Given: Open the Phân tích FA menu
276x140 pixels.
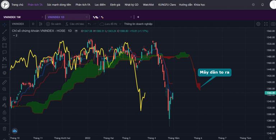Looking at the screenshot, I should [83, 5].
